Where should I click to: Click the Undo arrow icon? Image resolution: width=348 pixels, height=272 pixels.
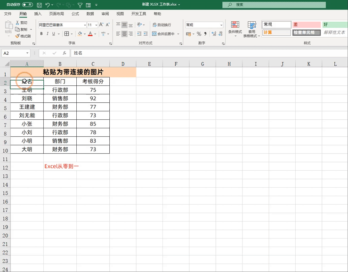pyautogui.click(x=47, y=5)
